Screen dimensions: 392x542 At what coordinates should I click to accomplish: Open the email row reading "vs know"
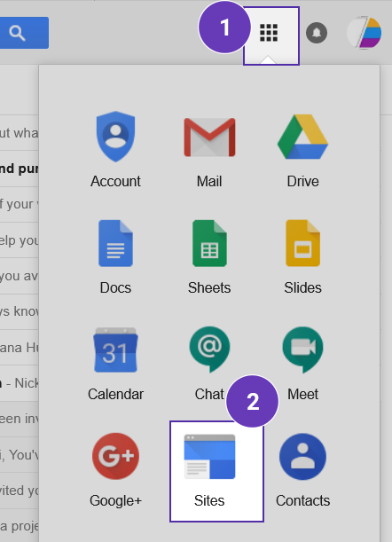pos(20,311)
